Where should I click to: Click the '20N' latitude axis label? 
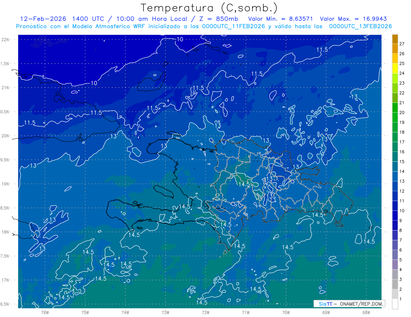coord(6,136)
